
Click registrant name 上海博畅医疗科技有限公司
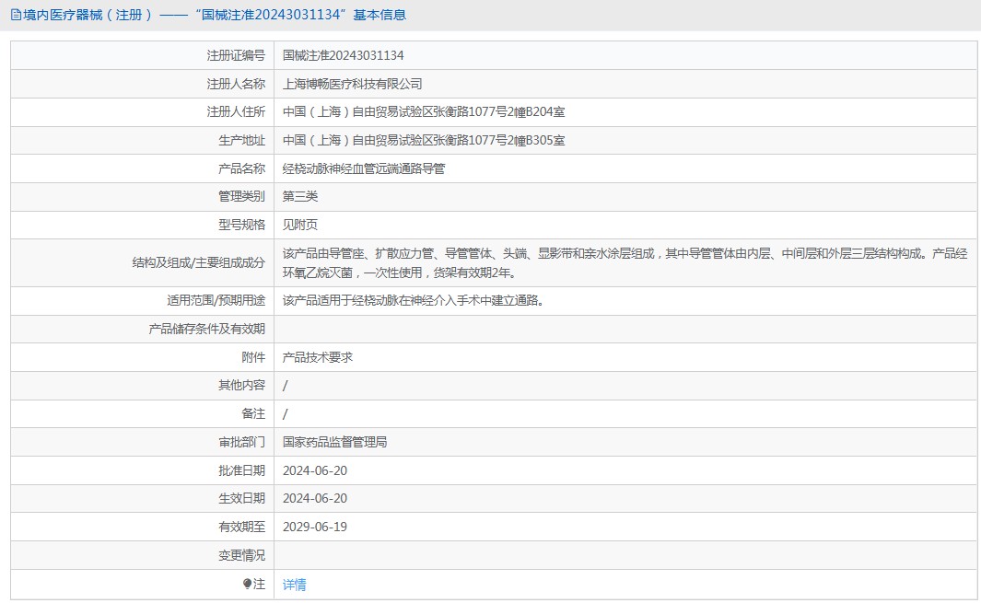(352, 84)
